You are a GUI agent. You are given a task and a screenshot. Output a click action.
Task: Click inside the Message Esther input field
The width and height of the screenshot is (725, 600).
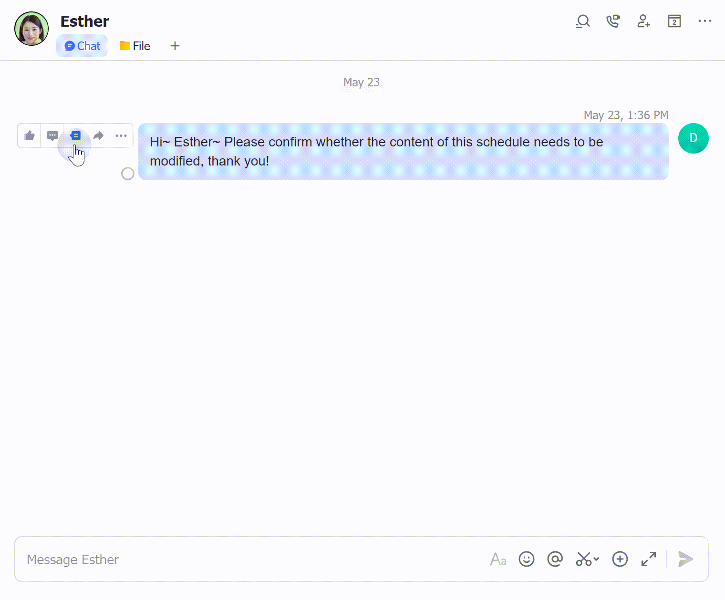coord(191,559)
